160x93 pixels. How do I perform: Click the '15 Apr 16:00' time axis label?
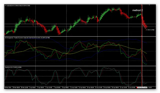[98, 88]
